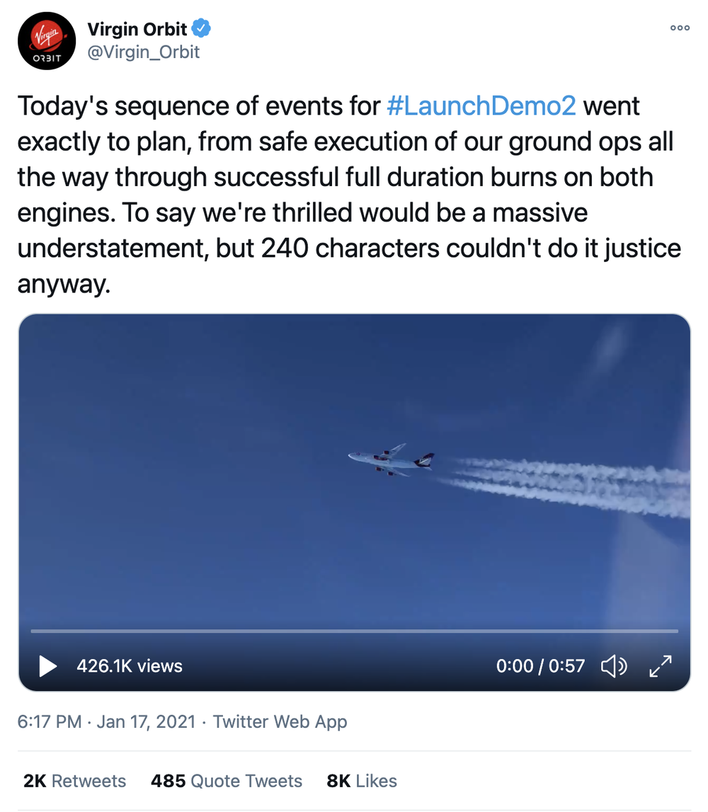Mute the video with the speaker icon
The image size is (708, 812).
point(613,665)
